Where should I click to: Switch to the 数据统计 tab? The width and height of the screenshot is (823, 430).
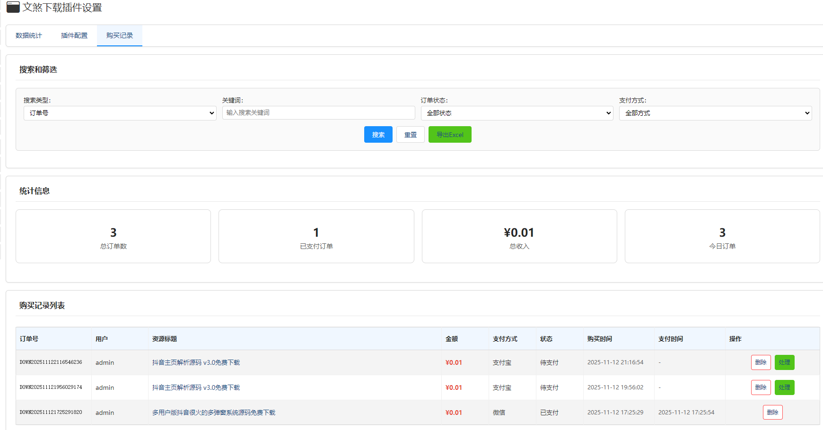coord(29,35)
